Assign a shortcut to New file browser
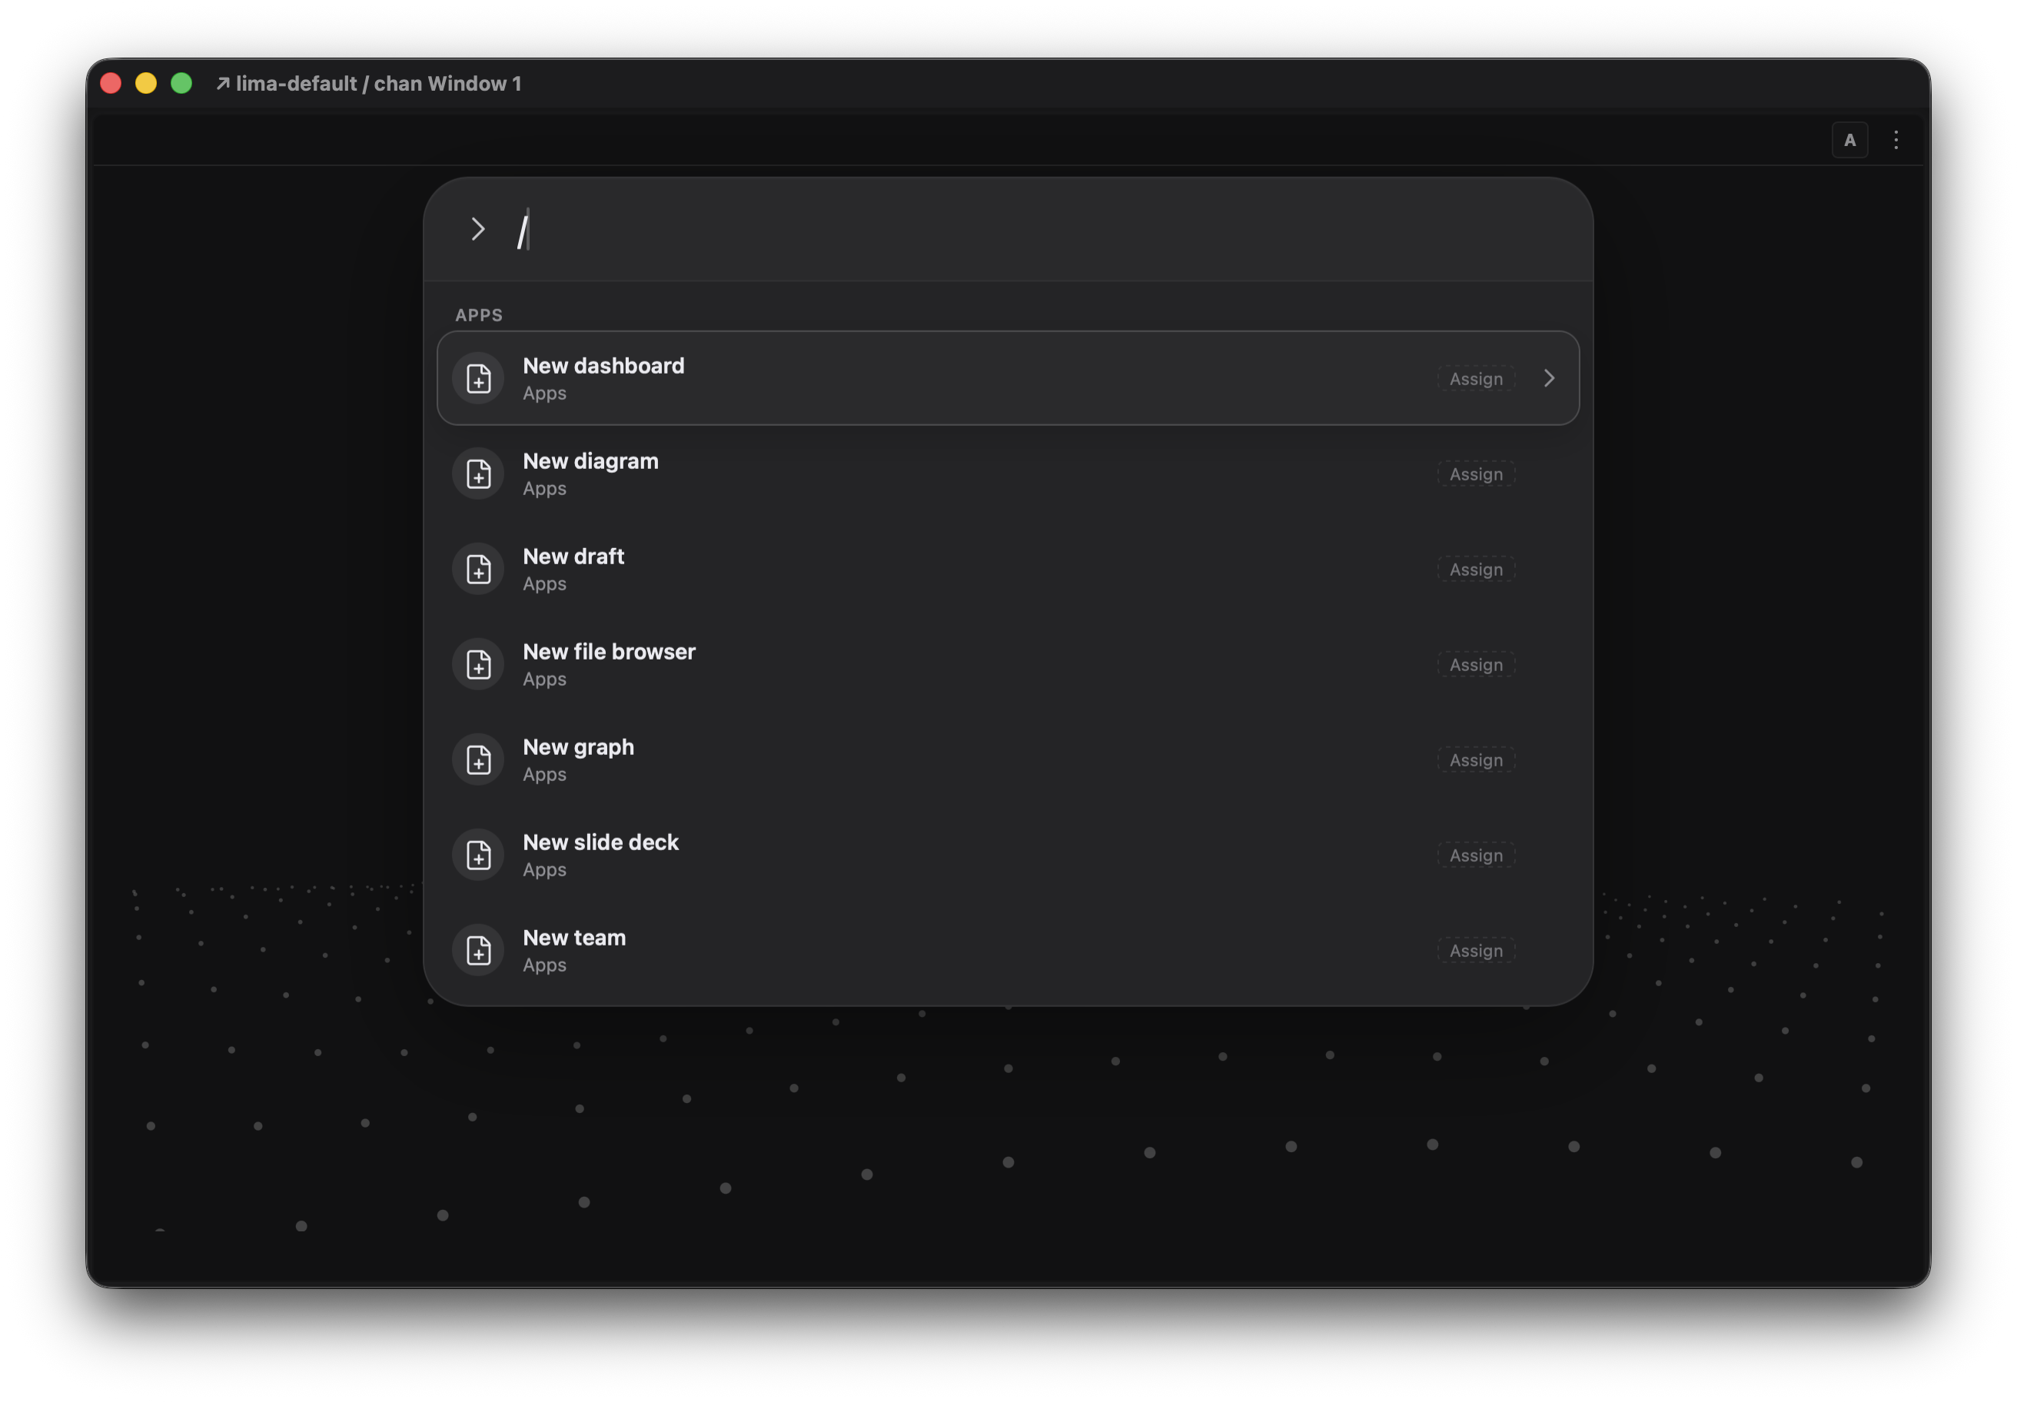This screenshot has height=1402, width=2017. pyautogui.click(x=1476, y=665)
